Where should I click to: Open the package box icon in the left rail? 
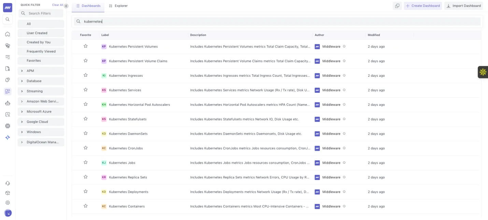[8, 193]
